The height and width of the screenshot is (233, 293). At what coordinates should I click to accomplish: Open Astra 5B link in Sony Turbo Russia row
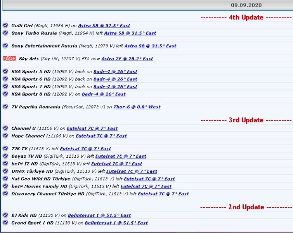(x=130, y=33)
